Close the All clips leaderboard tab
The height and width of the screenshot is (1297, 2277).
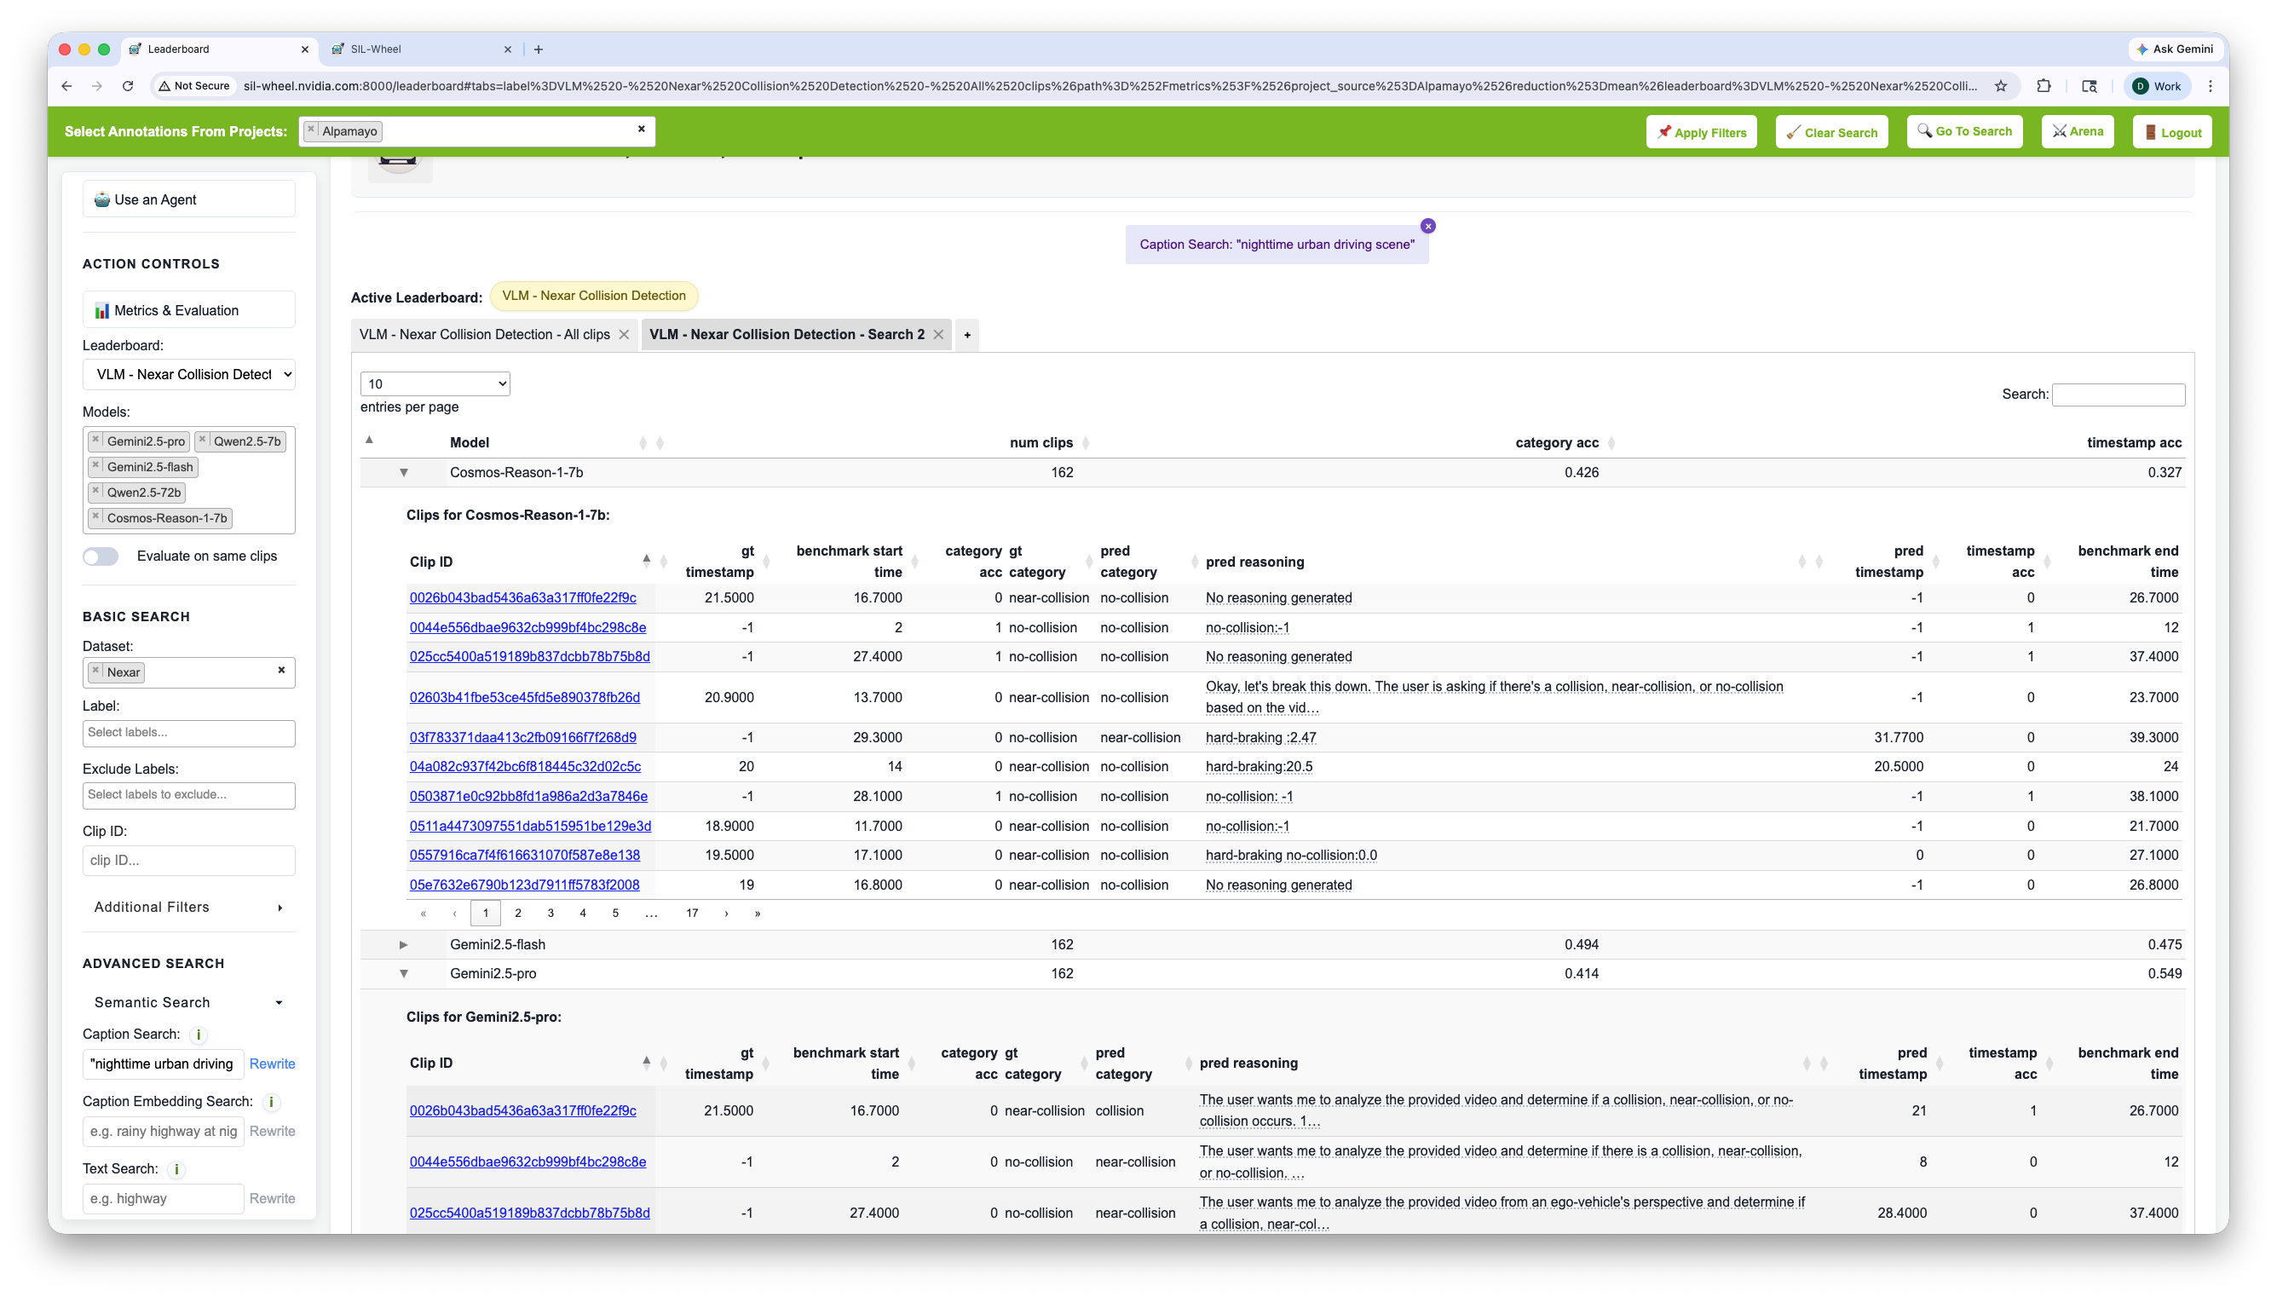(625, 335)
